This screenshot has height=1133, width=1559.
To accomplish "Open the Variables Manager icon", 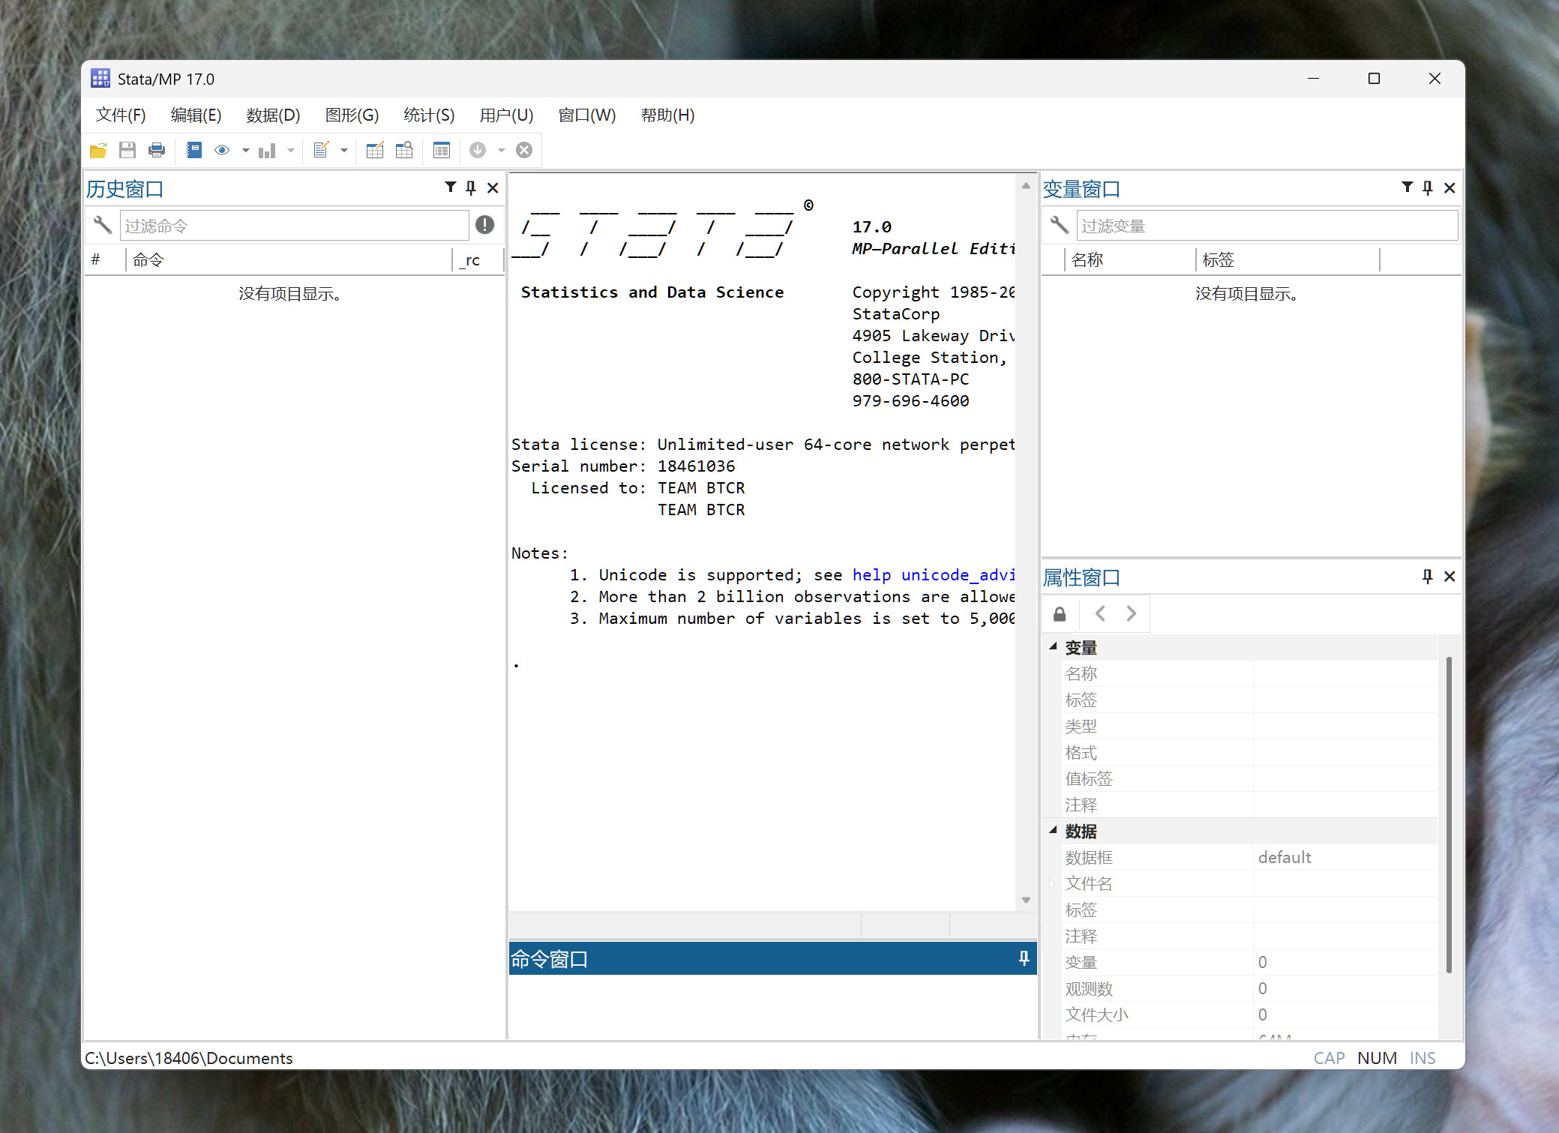I will (442, 151).
